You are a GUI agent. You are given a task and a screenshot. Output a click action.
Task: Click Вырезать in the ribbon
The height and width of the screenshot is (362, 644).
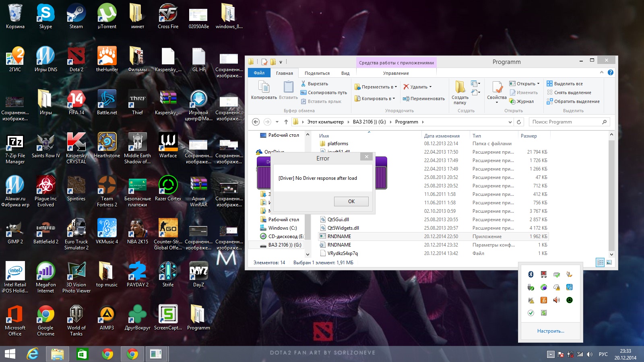click(314, 84)
